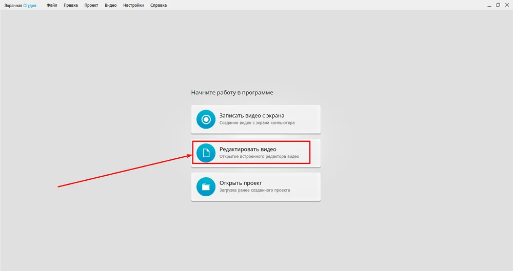Click the folder icon for opening project
Viewport: 513px width, 271px height.
(206, 186)
